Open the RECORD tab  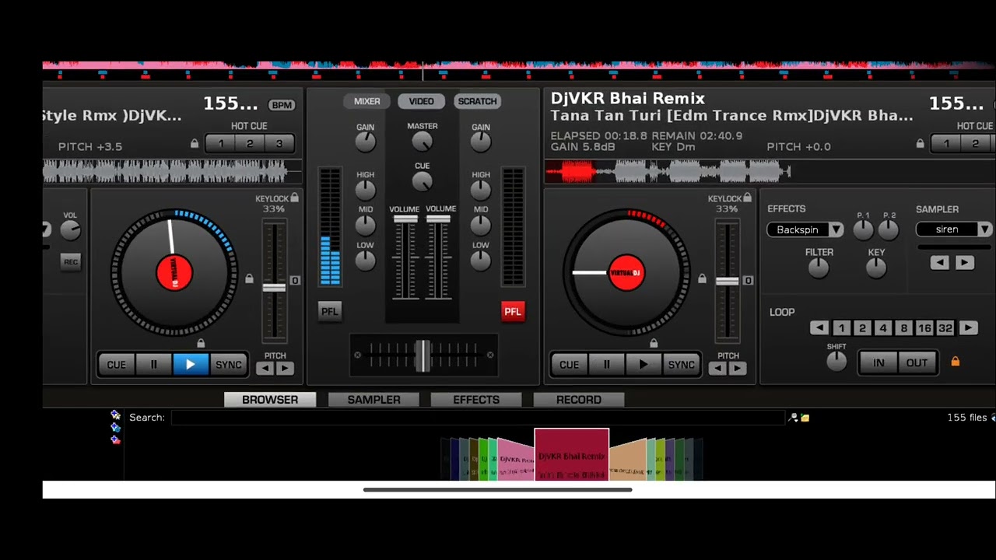579,399
